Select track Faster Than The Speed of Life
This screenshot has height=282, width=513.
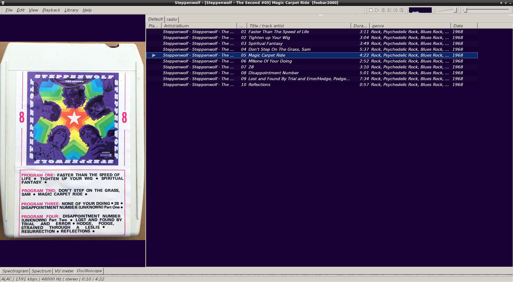312,32
